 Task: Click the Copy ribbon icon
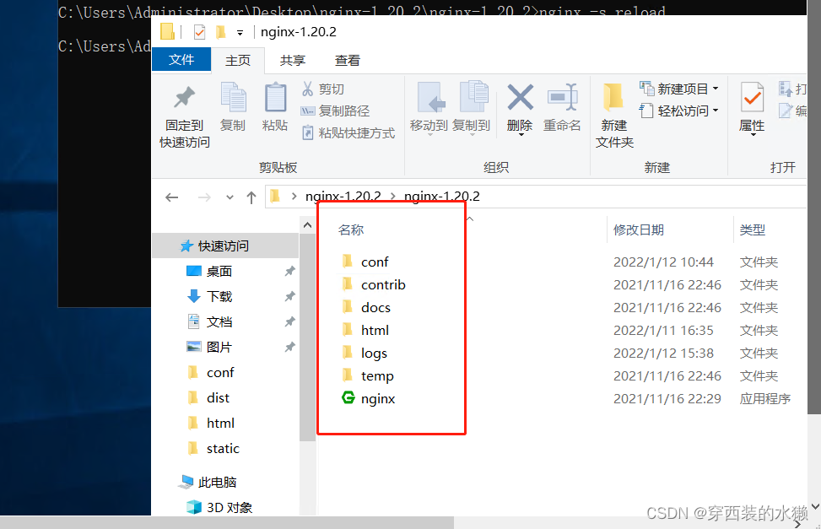pos(233,97)
